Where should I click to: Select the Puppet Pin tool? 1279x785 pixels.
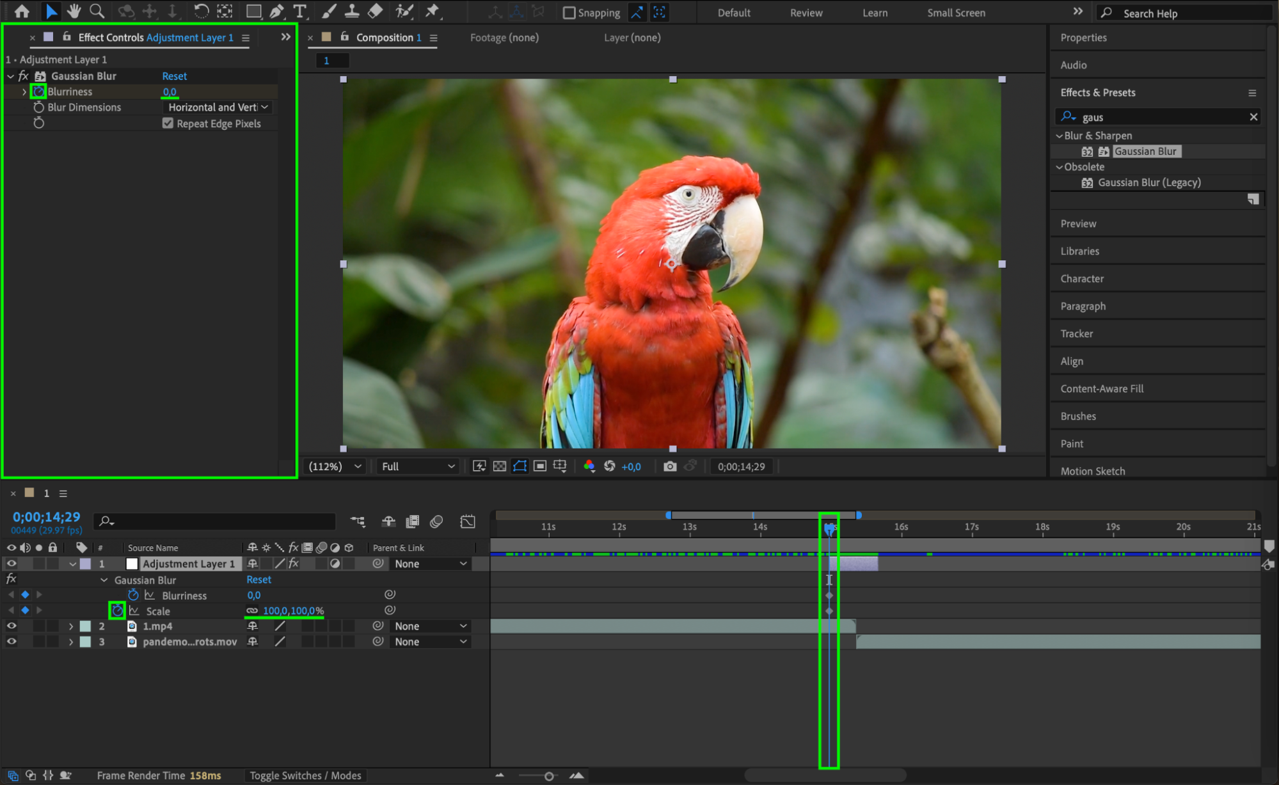pyautogui.click(x=433, y=11)
